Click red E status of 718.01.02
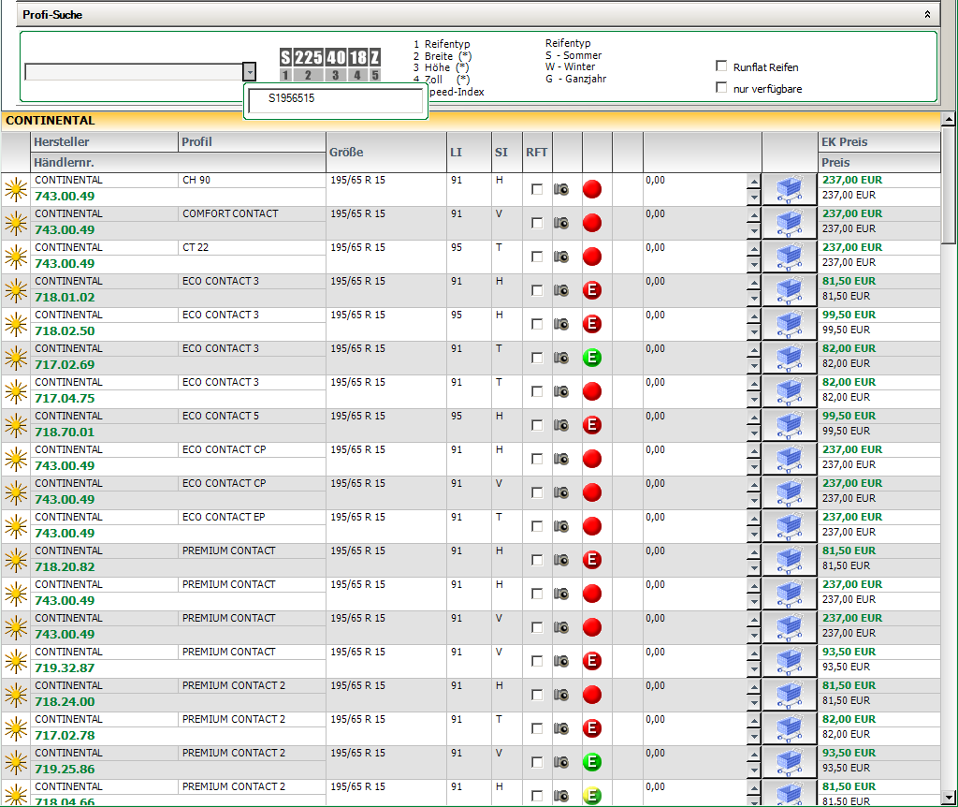958x807 pixels. [592, 290]
